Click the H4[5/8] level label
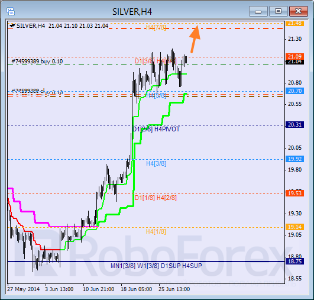The width and height of the screenshot is (314, 300). click(156, 95)
